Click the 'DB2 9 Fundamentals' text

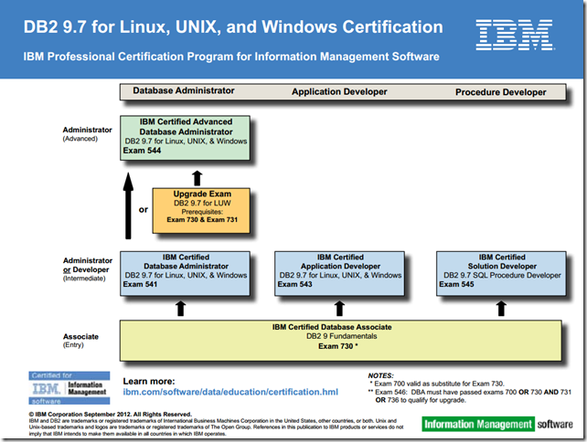(x=341, y=336)
